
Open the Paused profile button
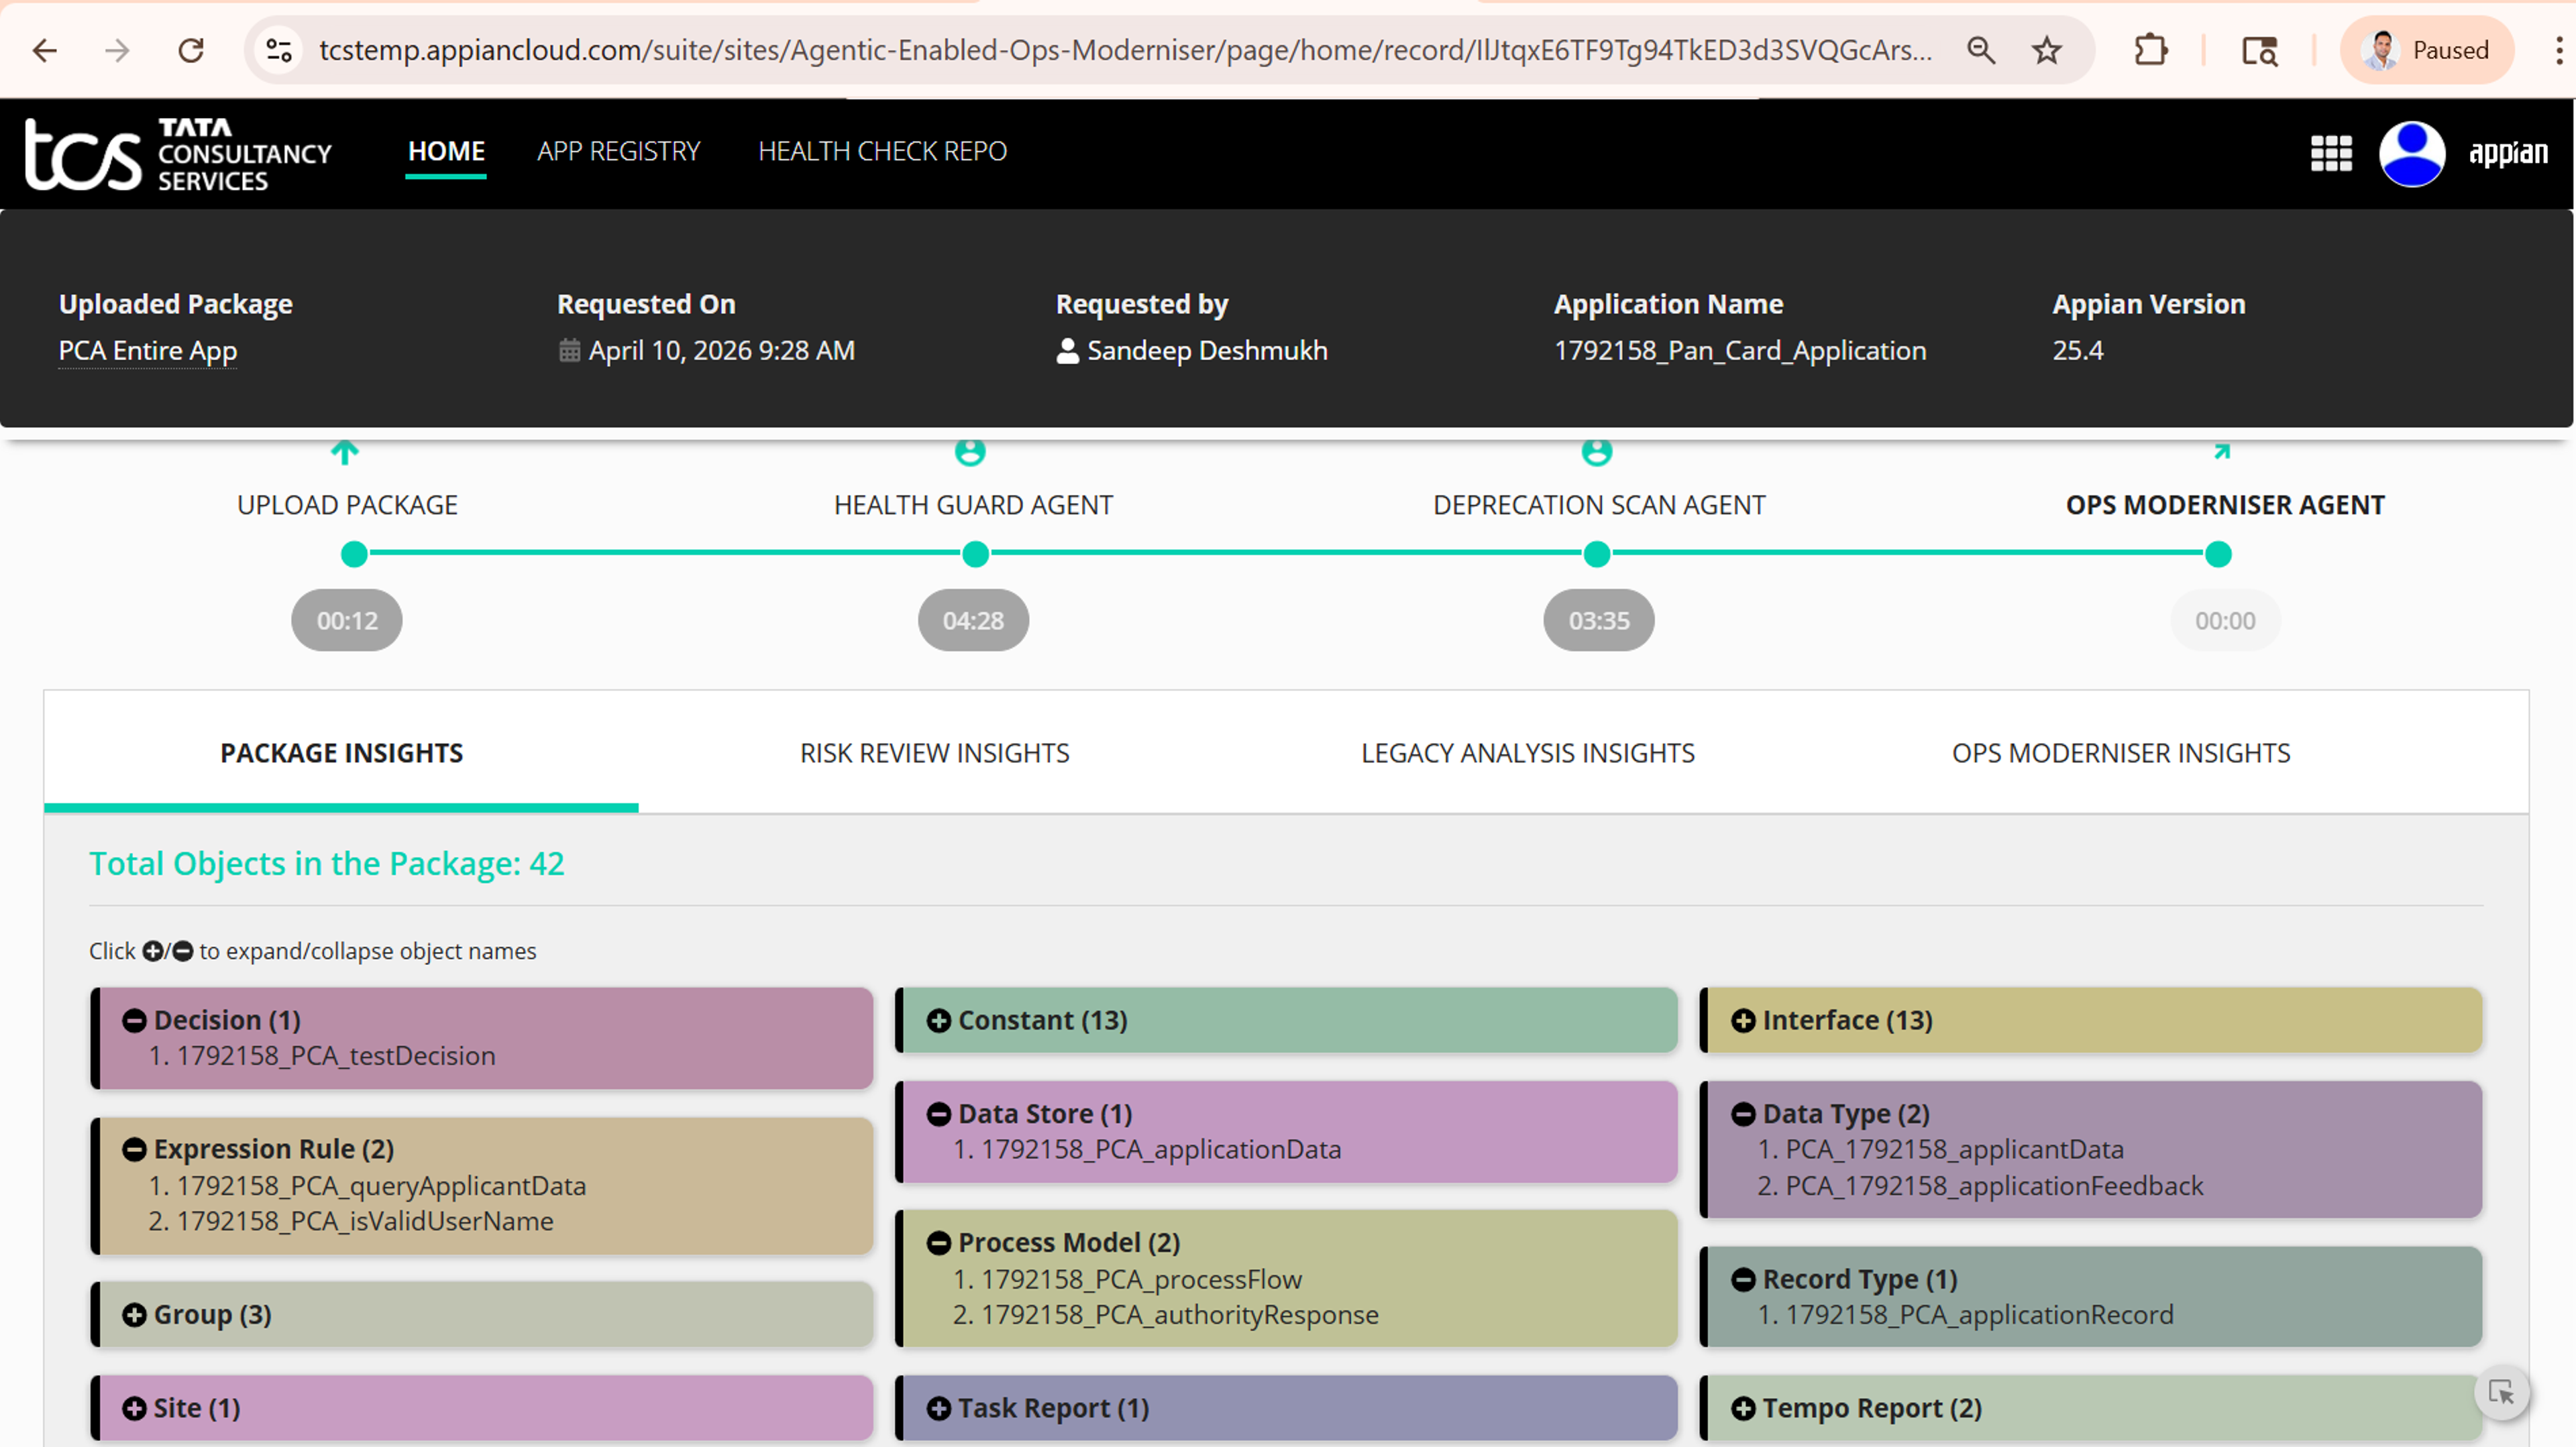click(x=2426, y=50)
